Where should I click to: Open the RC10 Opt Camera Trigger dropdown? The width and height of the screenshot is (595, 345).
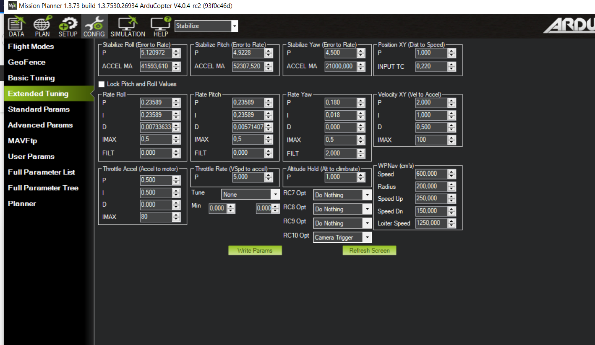342,238
